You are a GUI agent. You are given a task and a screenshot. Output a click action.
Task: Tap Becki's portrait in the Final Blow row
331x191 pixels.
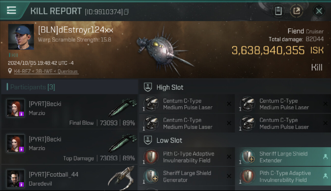pos(16,108)
